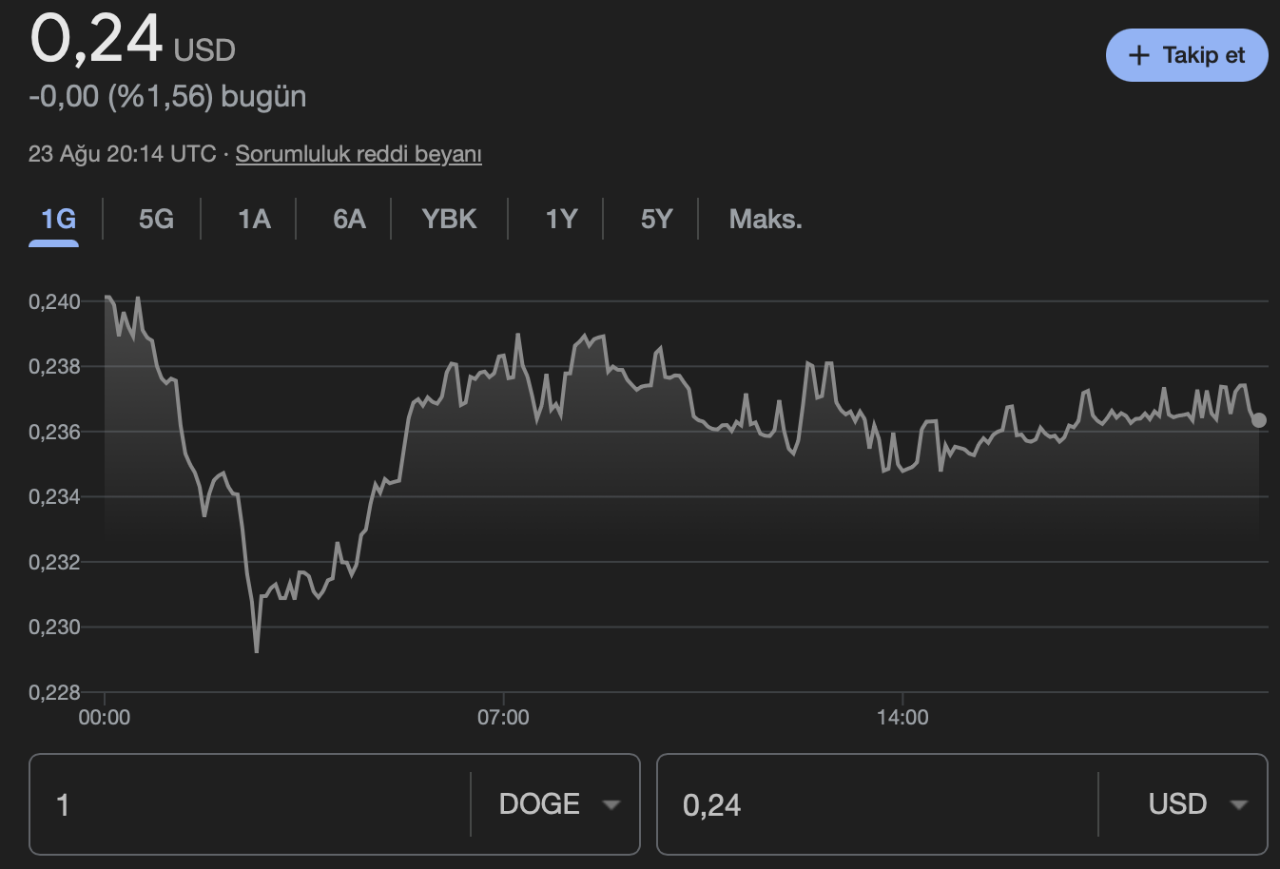Image resolution: width=1280 pixels, height=869 pixels.
Task: Switch to the 5G time range tab
Action: point(156,220)
